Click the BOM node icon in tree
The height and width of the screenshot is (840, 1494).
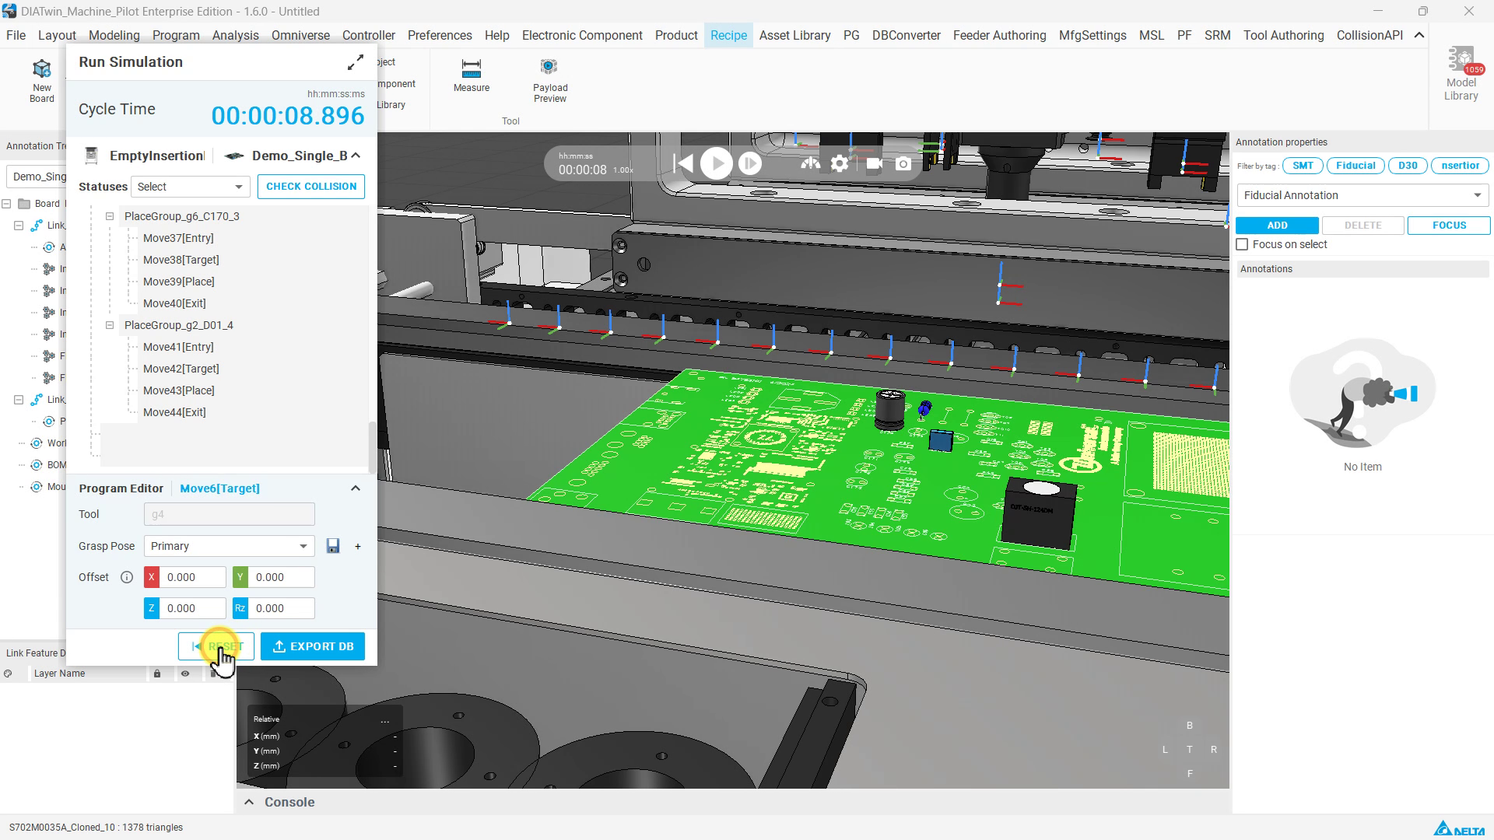[37, 465]
